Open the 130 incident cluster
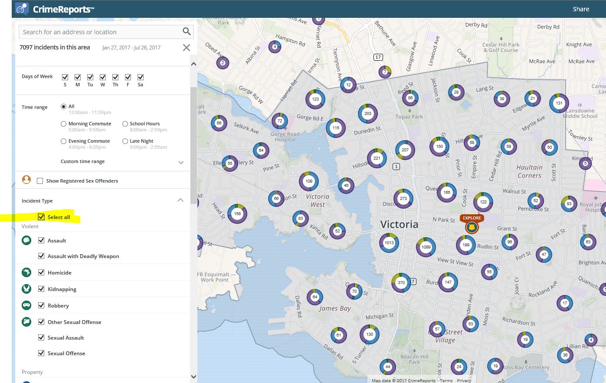The height and width of the screenshot is (383, 606). point(370,334)
